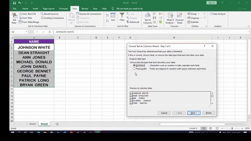
Task: Select column H header
Action: 174,38
